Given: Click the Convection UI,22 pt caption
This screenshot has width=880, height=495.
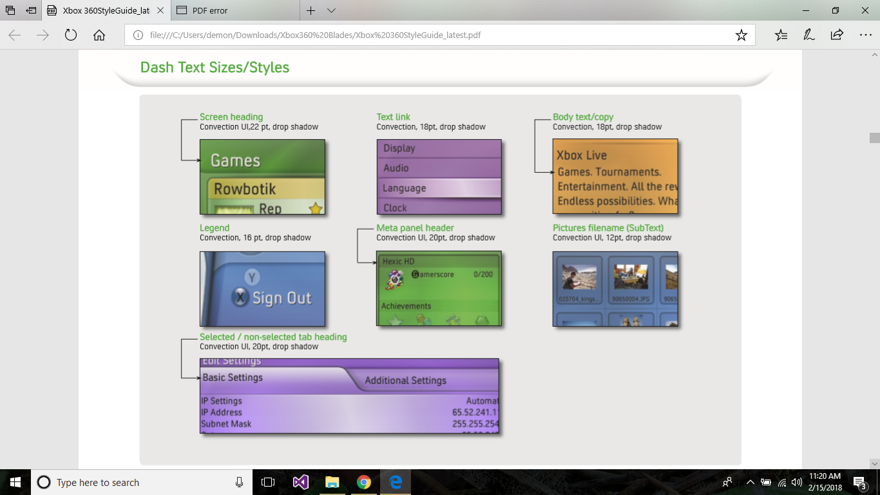Looking at the screenshot, I should [259, 127].
